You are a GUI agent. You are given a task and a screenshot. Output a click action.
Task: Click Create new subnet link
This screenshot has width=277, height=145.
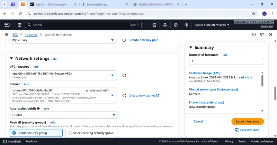click(x=144, y=96)
